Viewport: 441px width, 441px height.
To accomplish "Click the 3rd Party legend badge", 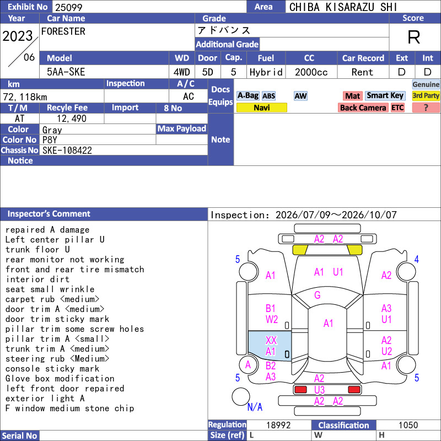I will 426,96.
